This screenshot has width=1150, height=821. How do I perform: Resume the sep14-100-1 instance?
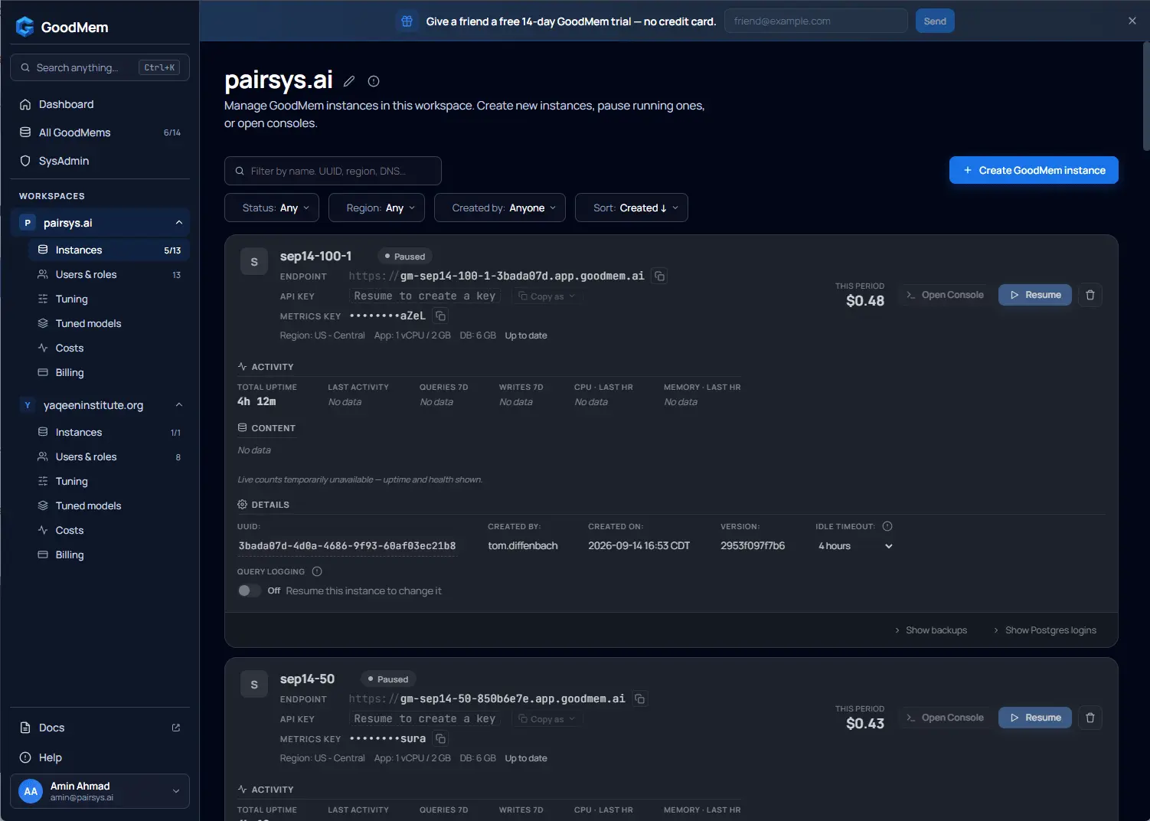pos(1035,295)
